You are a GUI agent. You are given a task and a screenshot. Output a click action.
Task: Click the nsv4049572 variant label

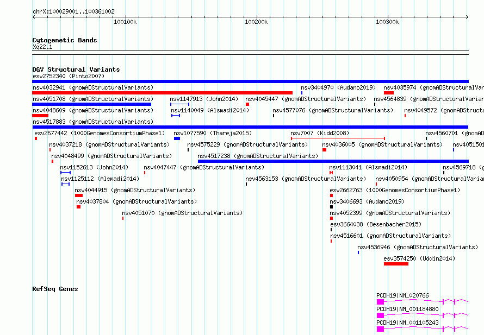pyautogui.click(x=444, y=110)
